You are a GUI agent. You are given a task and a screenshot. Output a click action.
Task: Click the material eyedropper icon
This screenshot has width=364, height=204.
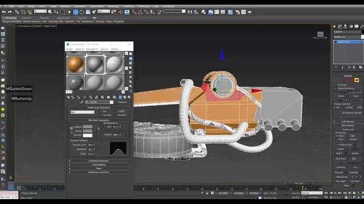(x=82, y=102)
